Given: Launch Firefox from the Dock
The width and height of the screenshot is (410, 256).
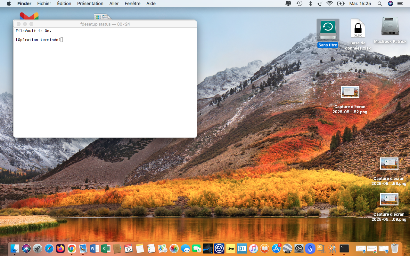Looking at the screenshot, I should click(60, 248).
